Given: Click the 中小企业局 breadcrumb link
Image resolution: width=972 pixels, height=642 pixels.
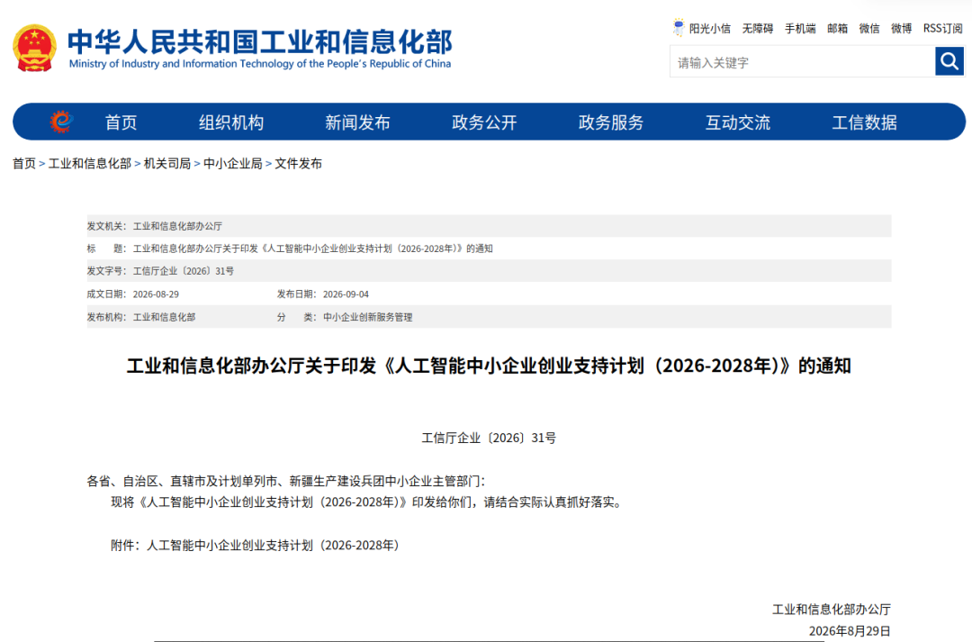Looking at the screenshot, I should 233,164.
